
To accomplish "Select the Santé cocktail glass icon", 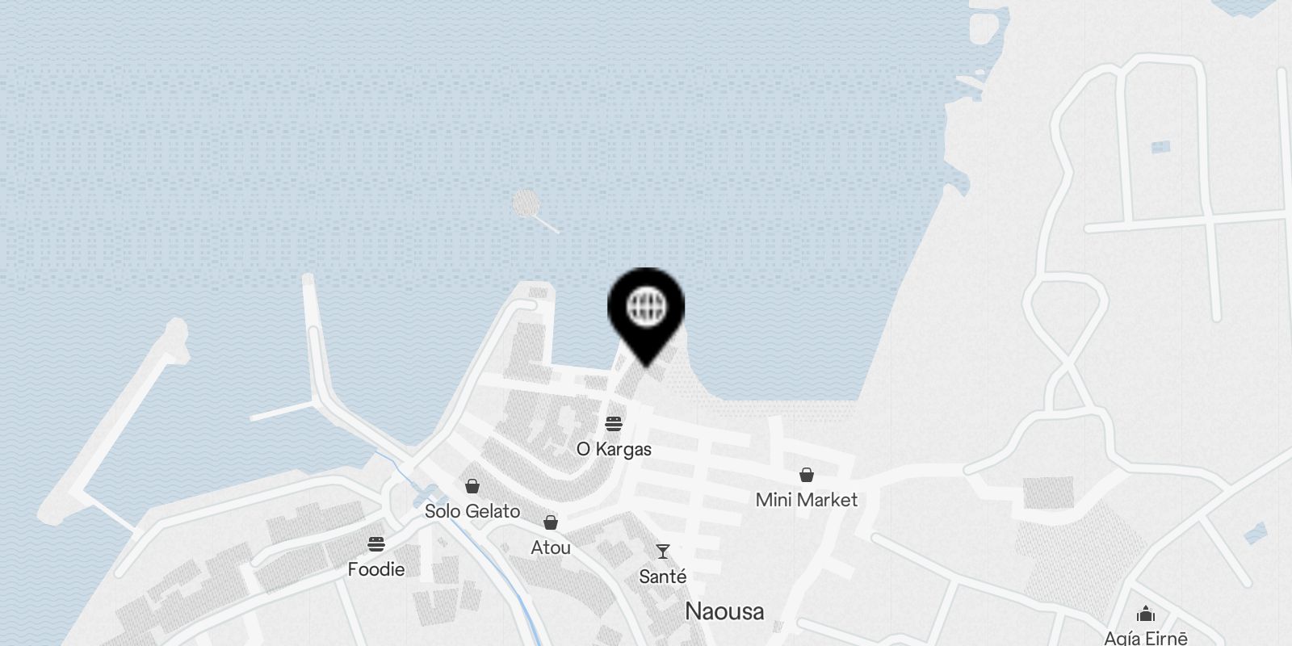I will click(663, 552).
